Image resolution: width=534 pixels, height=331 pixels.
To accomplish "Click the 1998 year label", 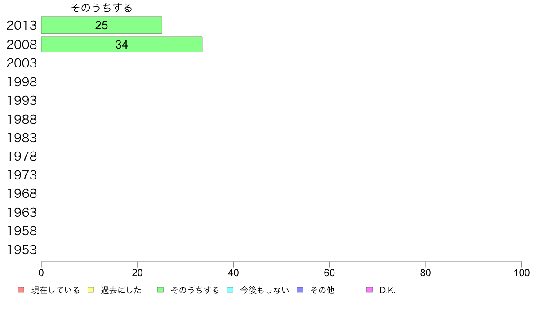I will pyautogui.click(x=22, y=82).
